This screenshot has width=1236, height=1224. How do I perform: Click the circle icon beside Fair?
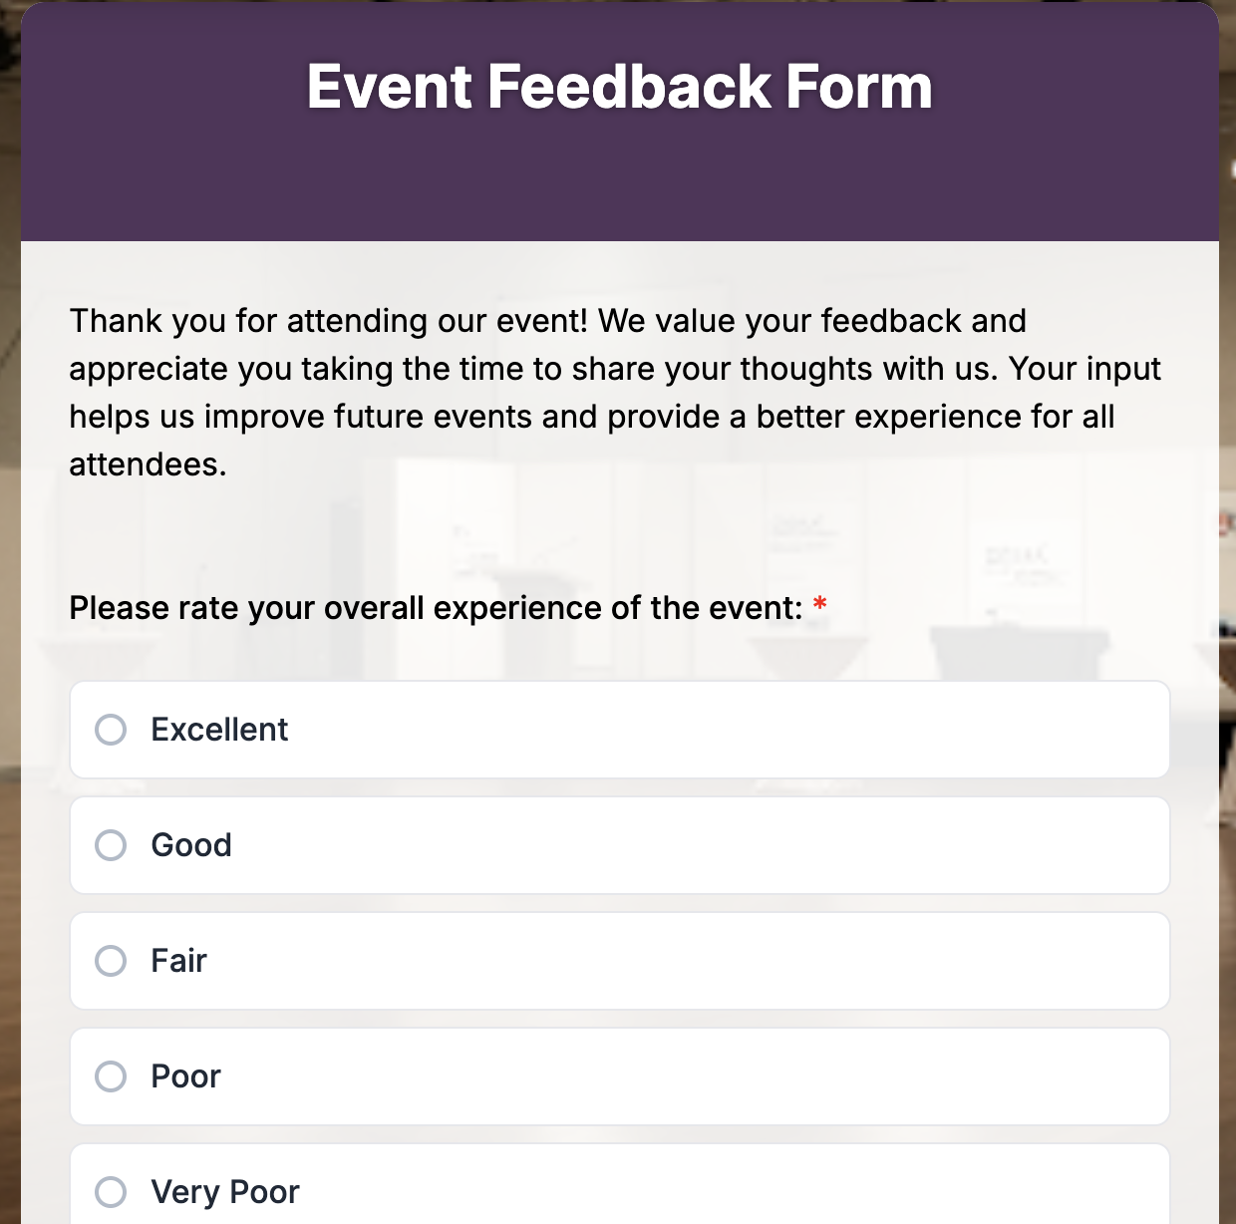coord(113,961)
